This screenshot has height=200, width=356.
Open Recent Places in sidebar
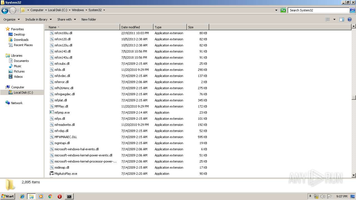click(x=23, y=45)
